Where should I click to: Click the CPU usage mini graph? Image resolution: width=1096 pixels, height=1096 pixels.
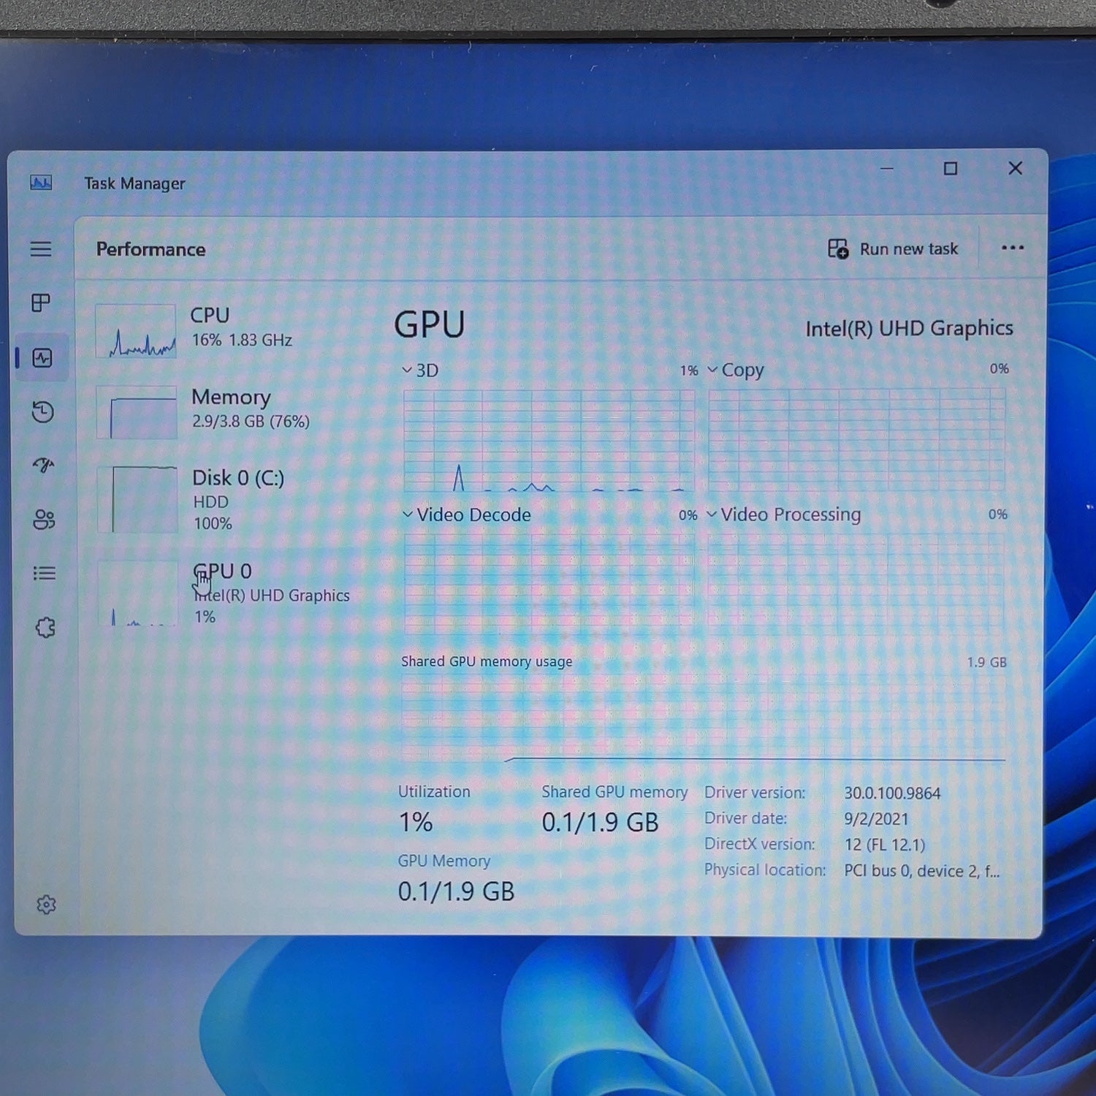point(136,331)
